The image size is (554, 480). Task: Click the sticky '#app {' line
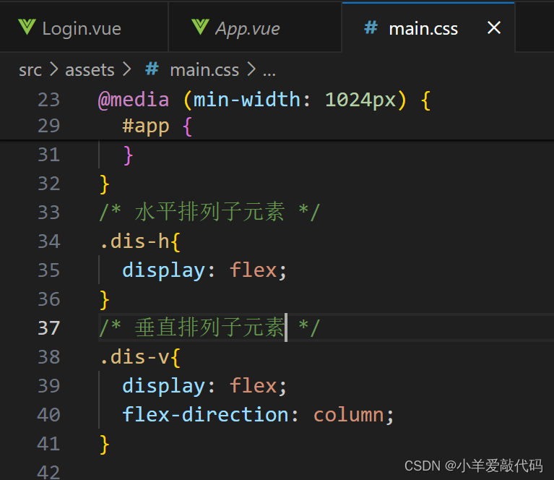pos(157,127)
